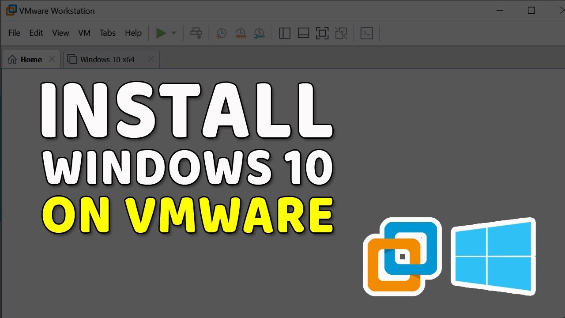
Task: Power on the virtual machine with green play button
Action: coord(161,33)
